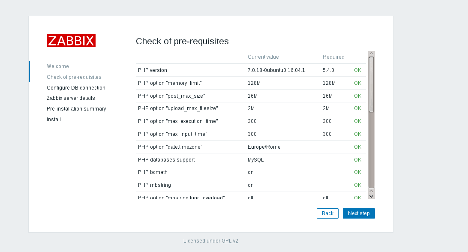Open Pre-installation summary step

pyautogui.click(x=76, y=109)
